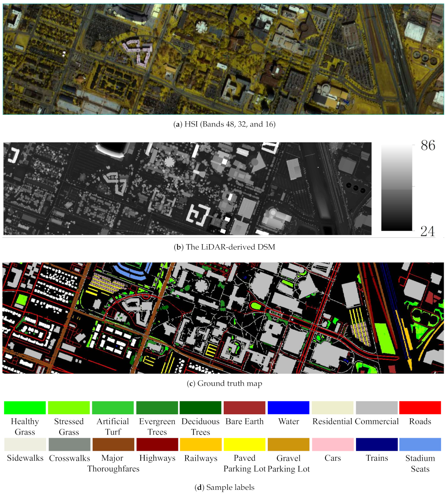Pick the Deciduous Trees color sample
Image resolution: width=447 pixels, height=495 pixels.
click(200, 408)
